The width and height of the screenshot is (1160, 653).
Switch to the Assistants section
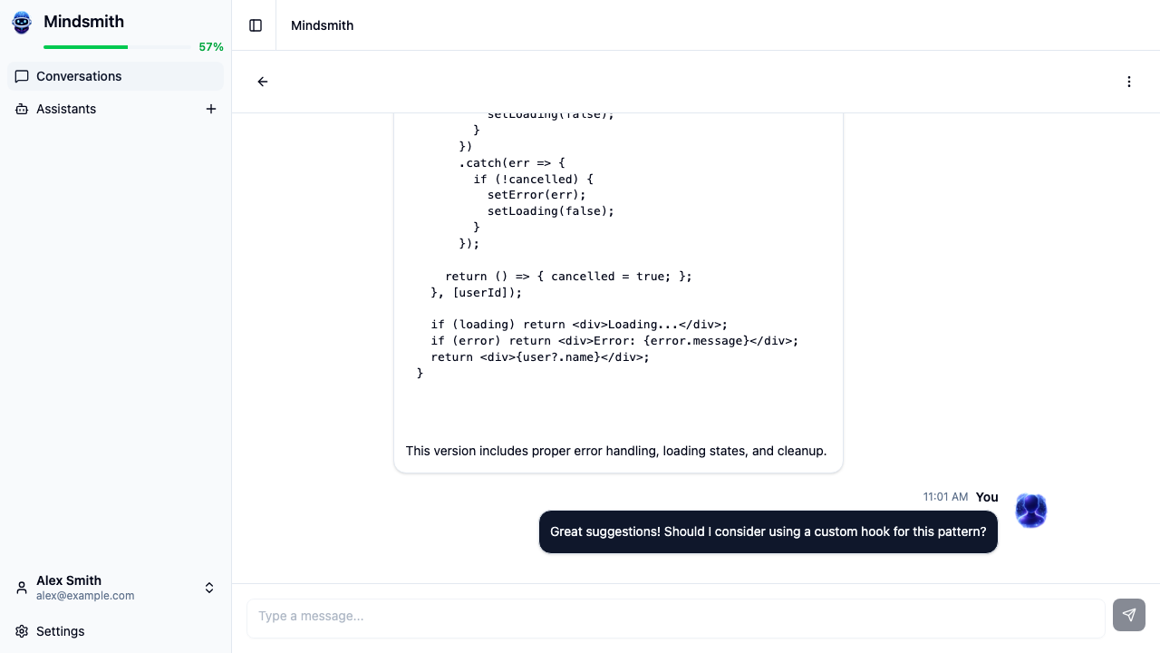[x=66, y=109]
